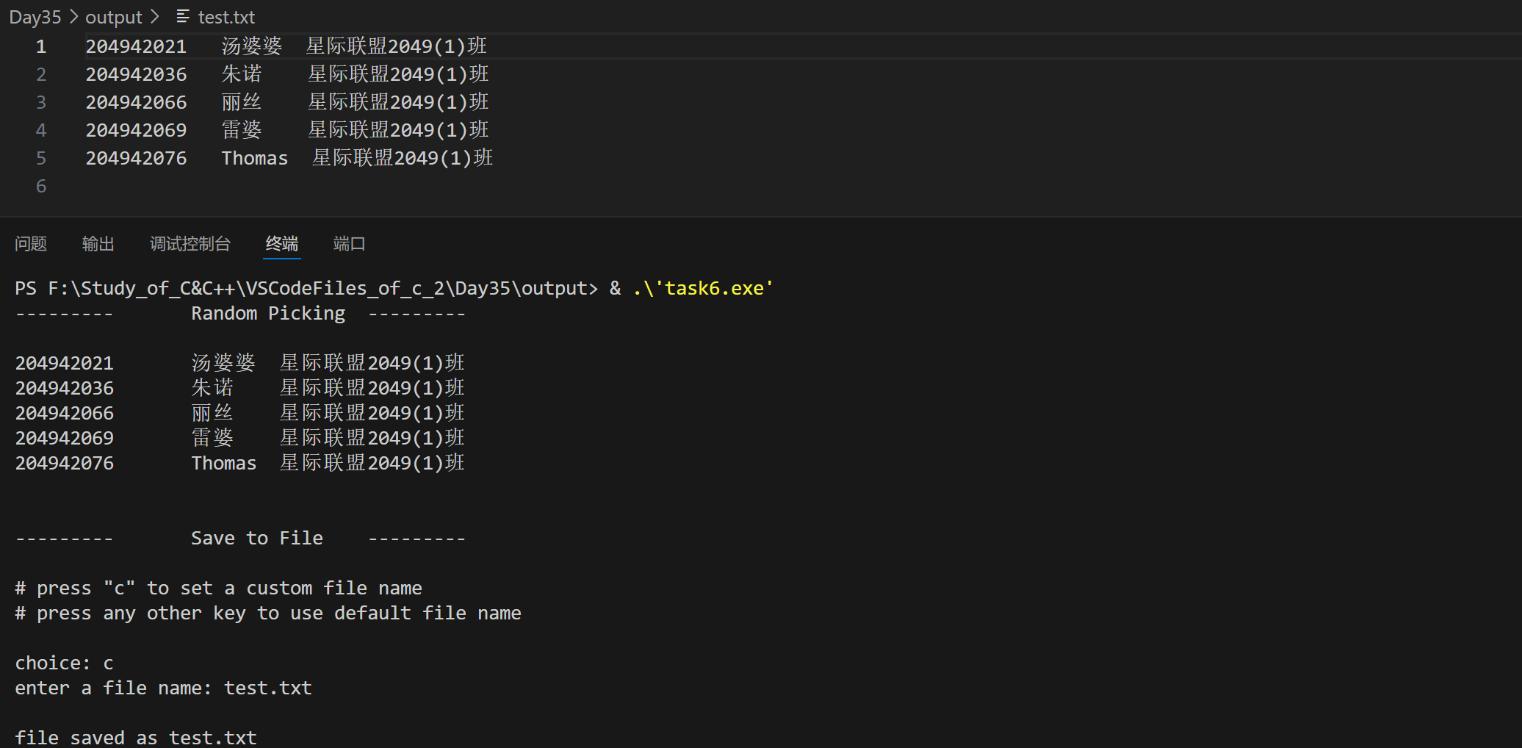
Task: Select the 终端 tab
Action: (282, 244)
